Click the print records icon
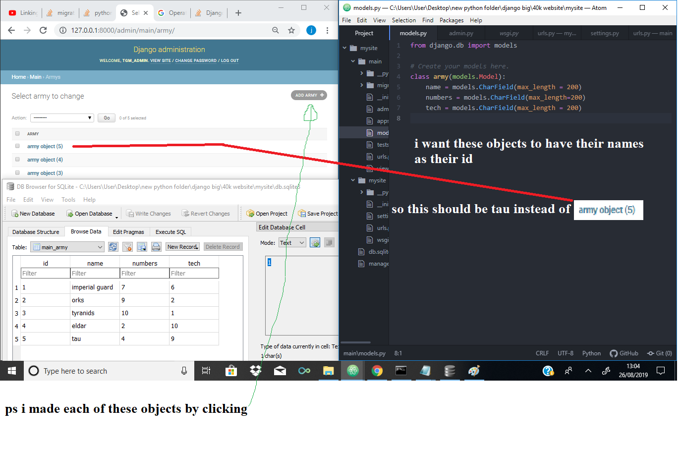Screen dimensions: 680x449 (x=156, y=246)
